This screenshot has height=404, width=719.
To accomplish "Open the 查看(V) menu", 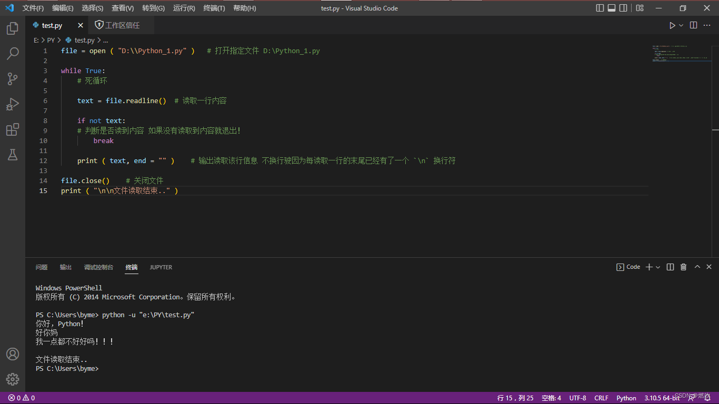I will 123,8.
